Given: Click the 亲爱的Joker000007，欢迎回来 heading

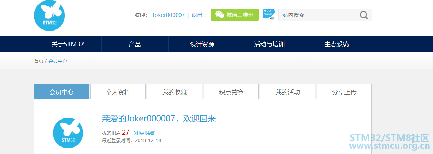Looking at the screenshot, I should click(x=159, y=118).
